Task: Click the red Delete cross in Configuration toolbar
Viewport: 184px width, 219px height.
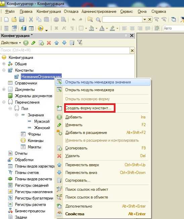Action: (x=49, y=43)
